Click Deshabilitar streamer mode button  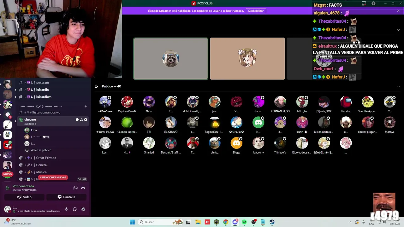tap(256, 11)
